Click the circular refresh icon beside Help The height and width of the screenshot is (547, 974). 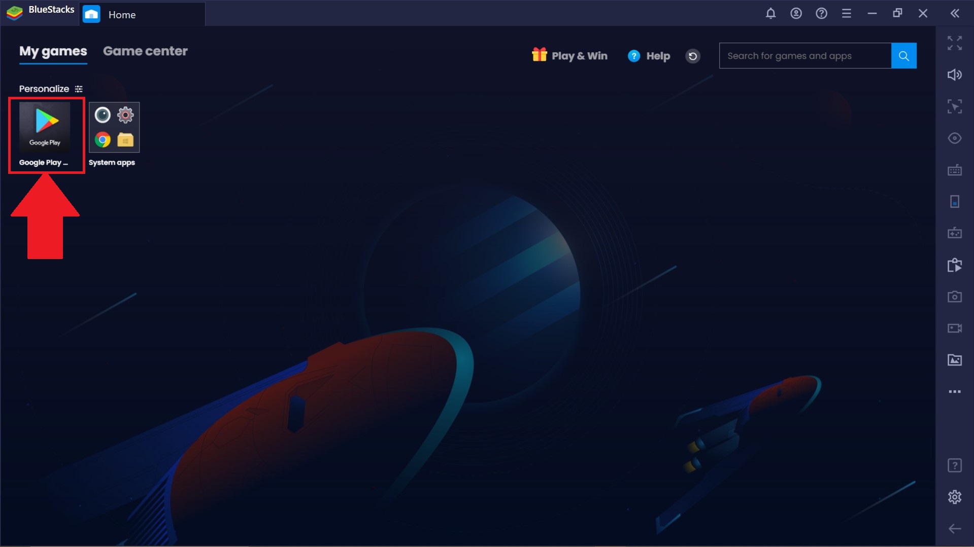[x=693, y=56]
